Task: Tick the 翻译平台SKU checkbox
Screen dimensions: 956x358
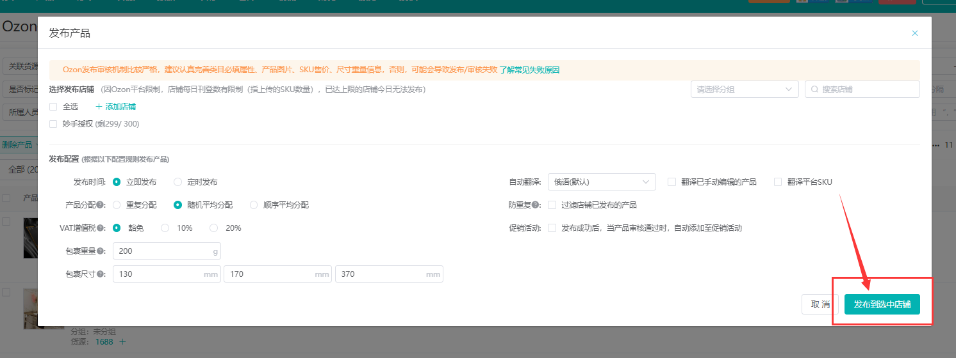Action: [x=778, y=182]
